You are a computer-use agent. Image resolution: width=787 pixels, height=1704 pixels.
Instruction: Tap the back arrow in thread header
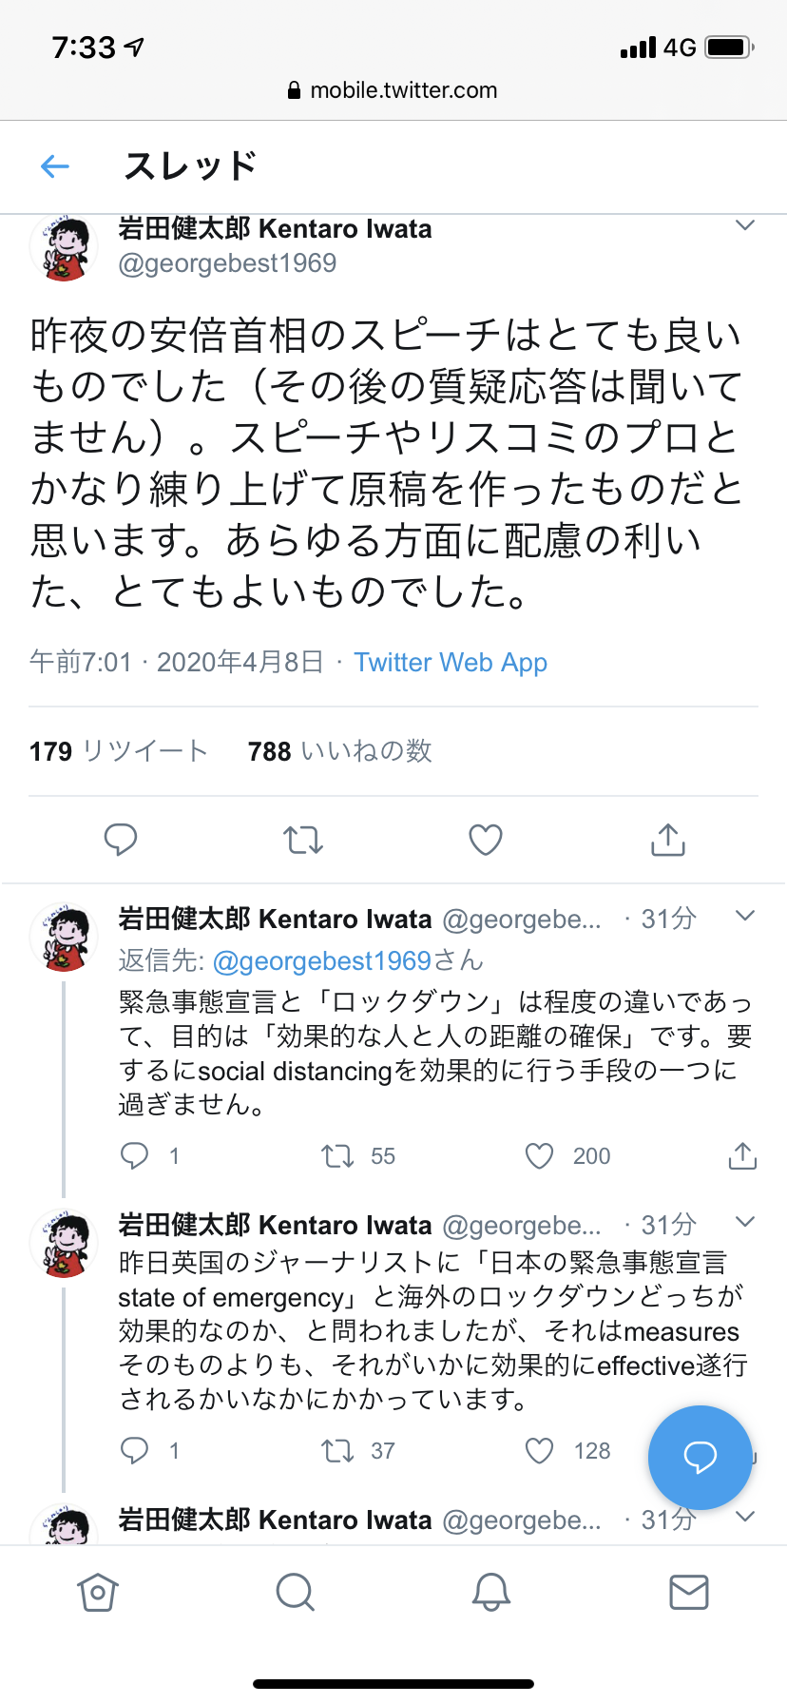tap(56, 167)
